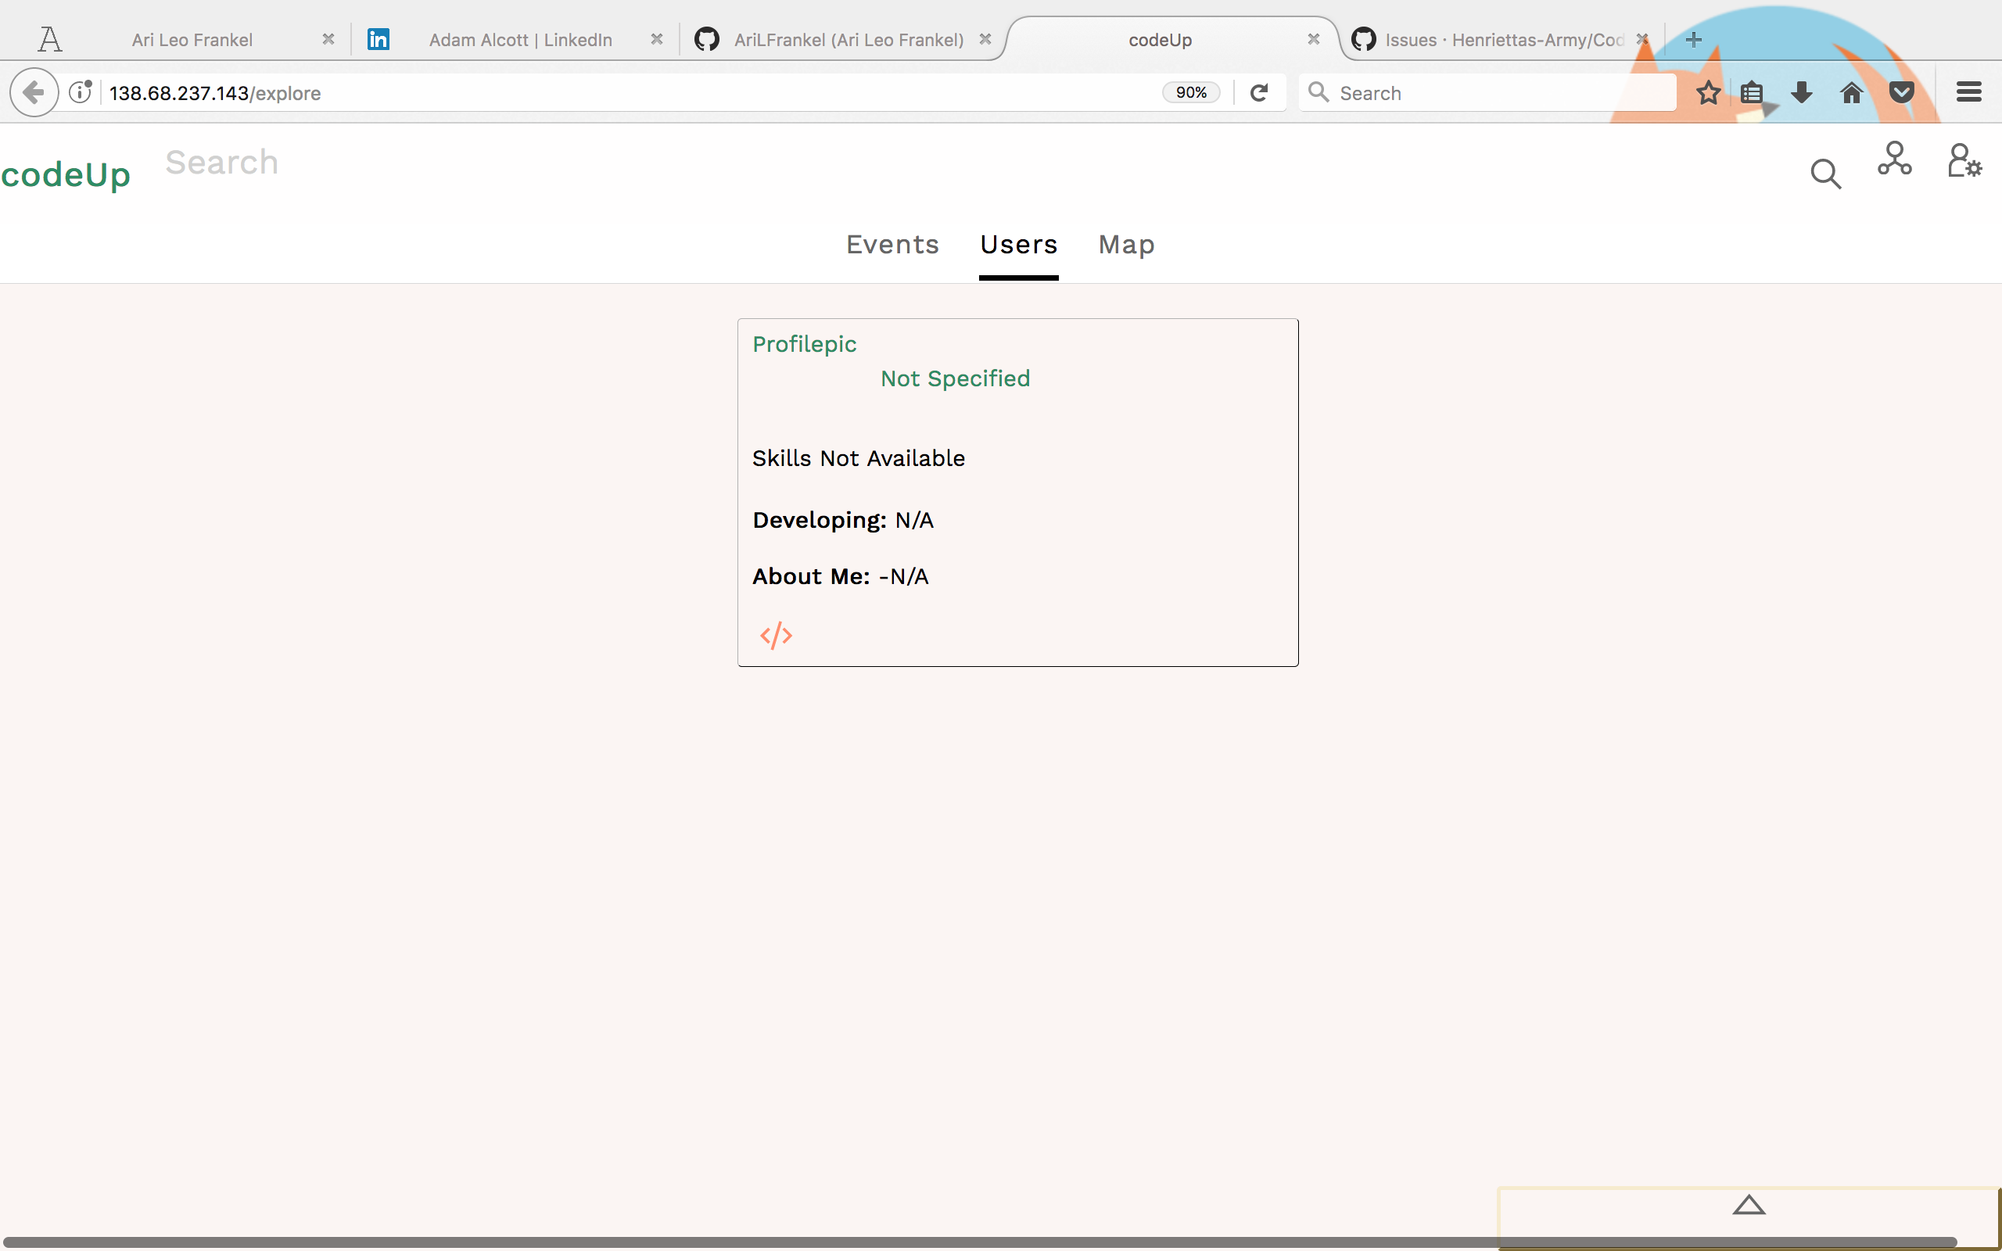Open the Not Specified profile link

pyautogui.click(x=955, y=379)
